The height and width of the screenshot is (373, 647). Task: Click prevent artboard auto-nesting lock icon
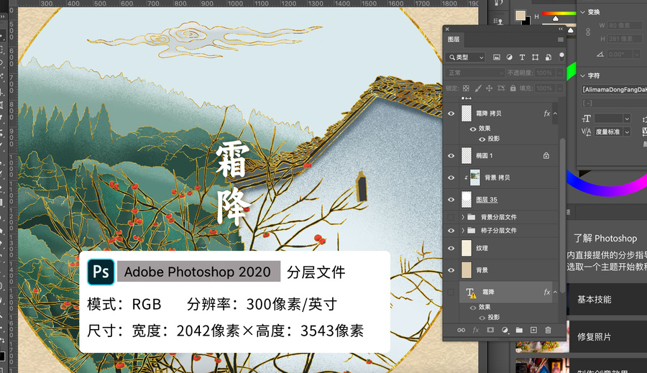point(501,88)
